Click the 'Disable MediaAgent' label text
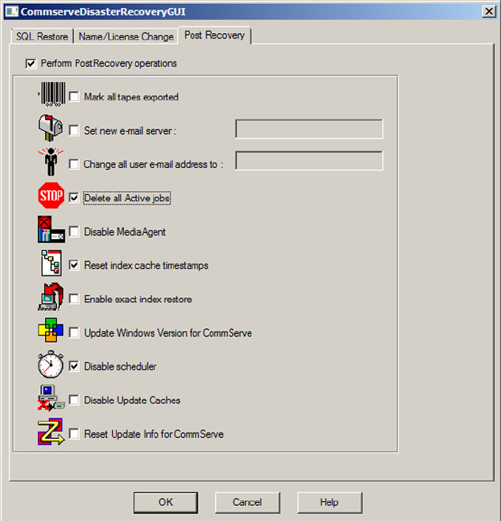 pos(125,232)
